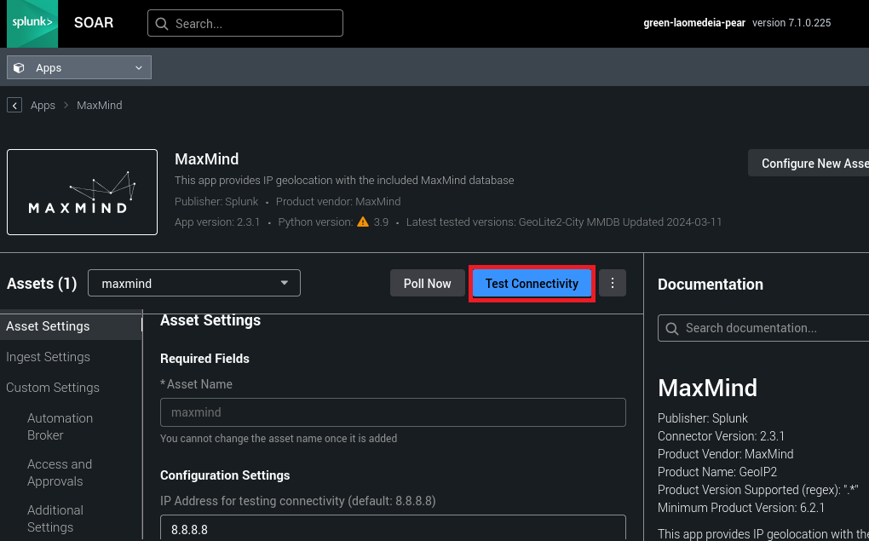Go to Automation Broker settings

pyautogui.click(x=60, y=427)
